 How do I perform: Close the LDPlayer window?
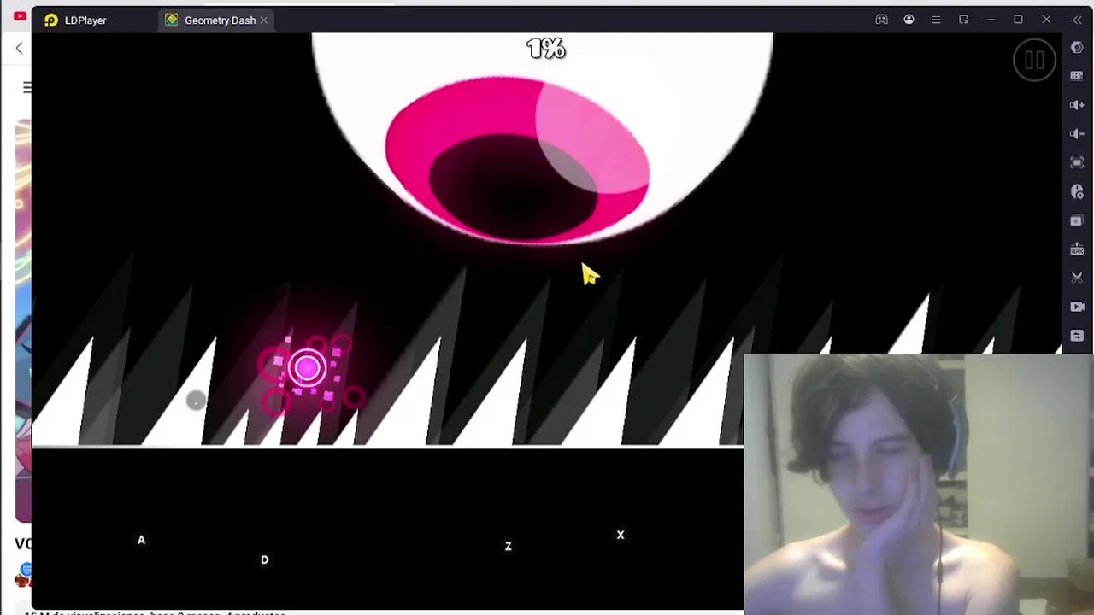pyautogui.click(x=1045, y=20)
